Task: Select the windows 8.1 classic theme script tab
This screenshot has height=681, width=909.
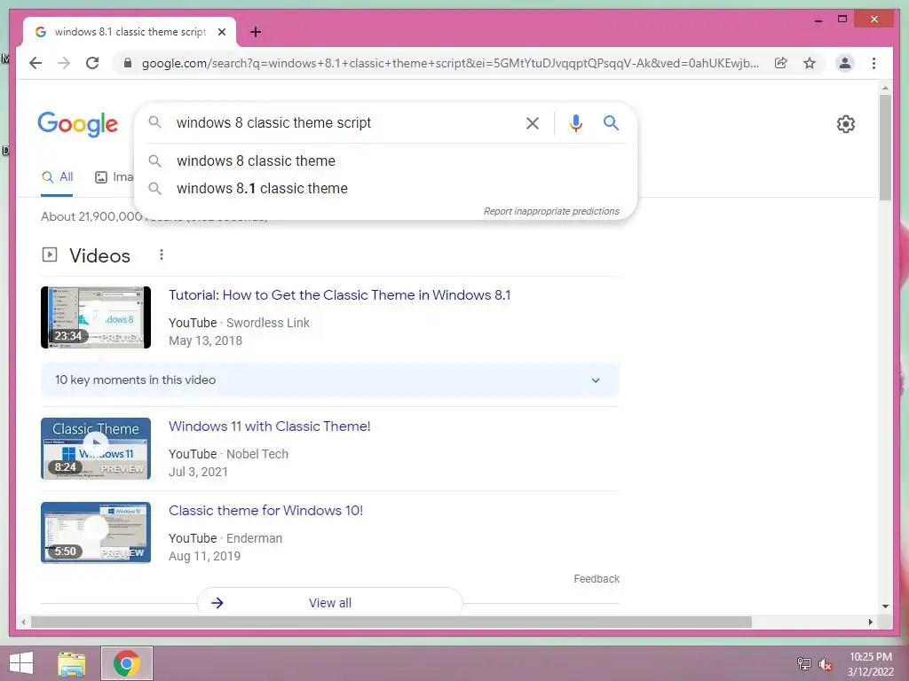Action: [x=130, y=32]
